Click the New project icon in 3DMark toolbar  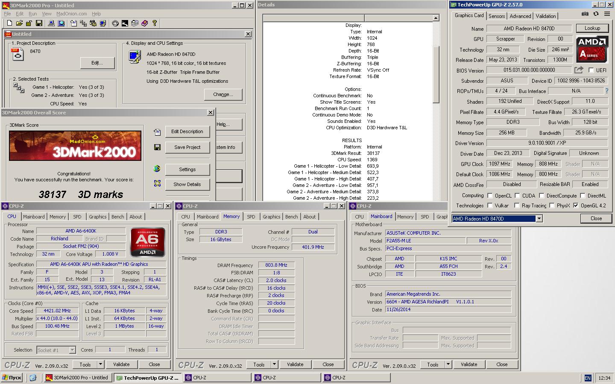[x=9, y=23]
